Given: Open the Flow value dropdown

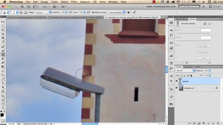Looking at the screenshot, I should [x=85, y=12].
